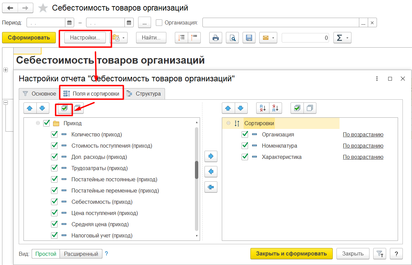Open dialog more options three-dots menu
412x265 pixels.
[377, 79]
